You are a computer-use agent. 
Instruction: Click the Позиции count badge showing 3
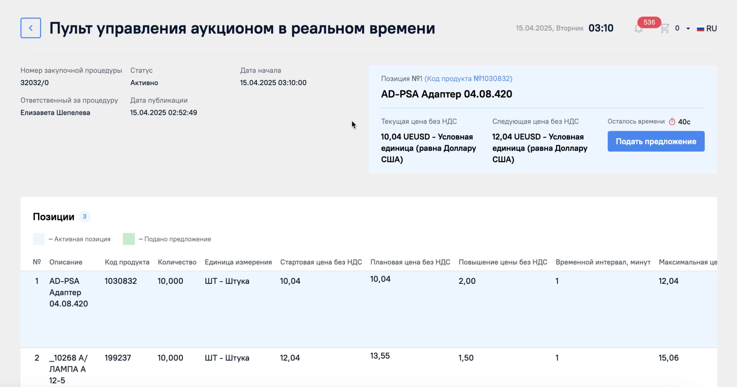(x=84, y=217)
